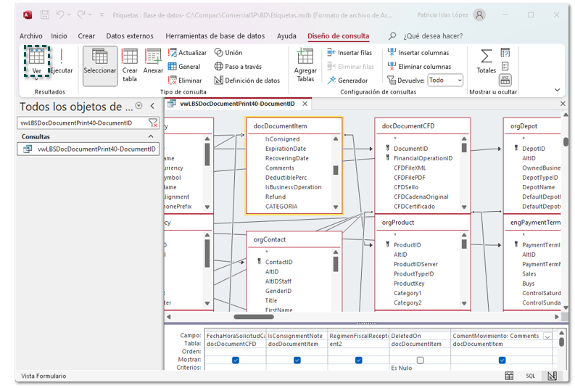Screen dimensions: 575x388
Task: Open the Herramientas de base de datos tab
Action: [216, 36]
